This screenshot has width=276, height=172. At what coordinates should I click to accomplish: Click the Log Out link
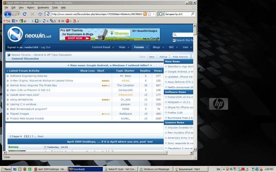pyautogui.click(x=45, y=47)
